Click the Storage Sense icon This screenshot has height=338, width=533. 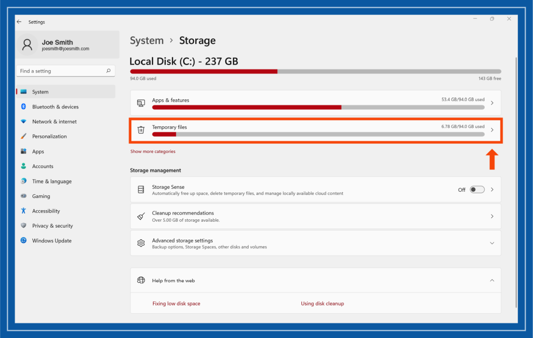[141, 189]
